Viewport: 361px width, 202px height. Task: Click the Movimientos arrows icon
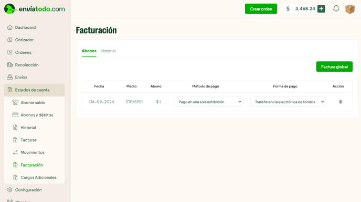click(15, 152)
